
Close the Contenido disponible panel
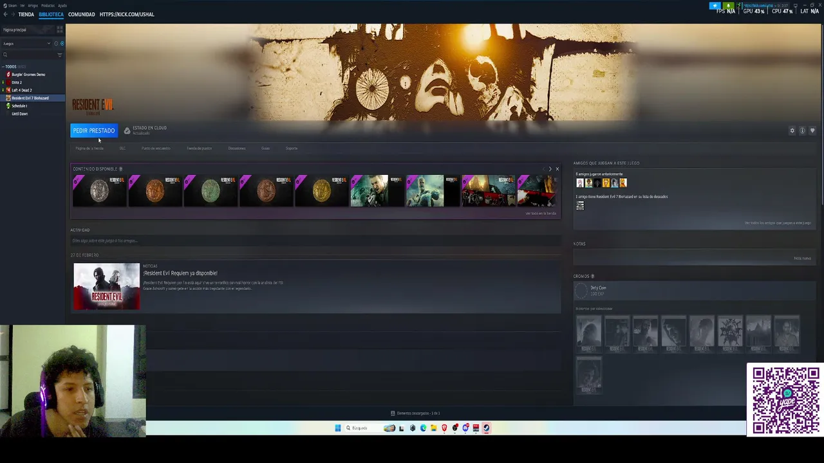pyautogui.click(x=557, y=169)
